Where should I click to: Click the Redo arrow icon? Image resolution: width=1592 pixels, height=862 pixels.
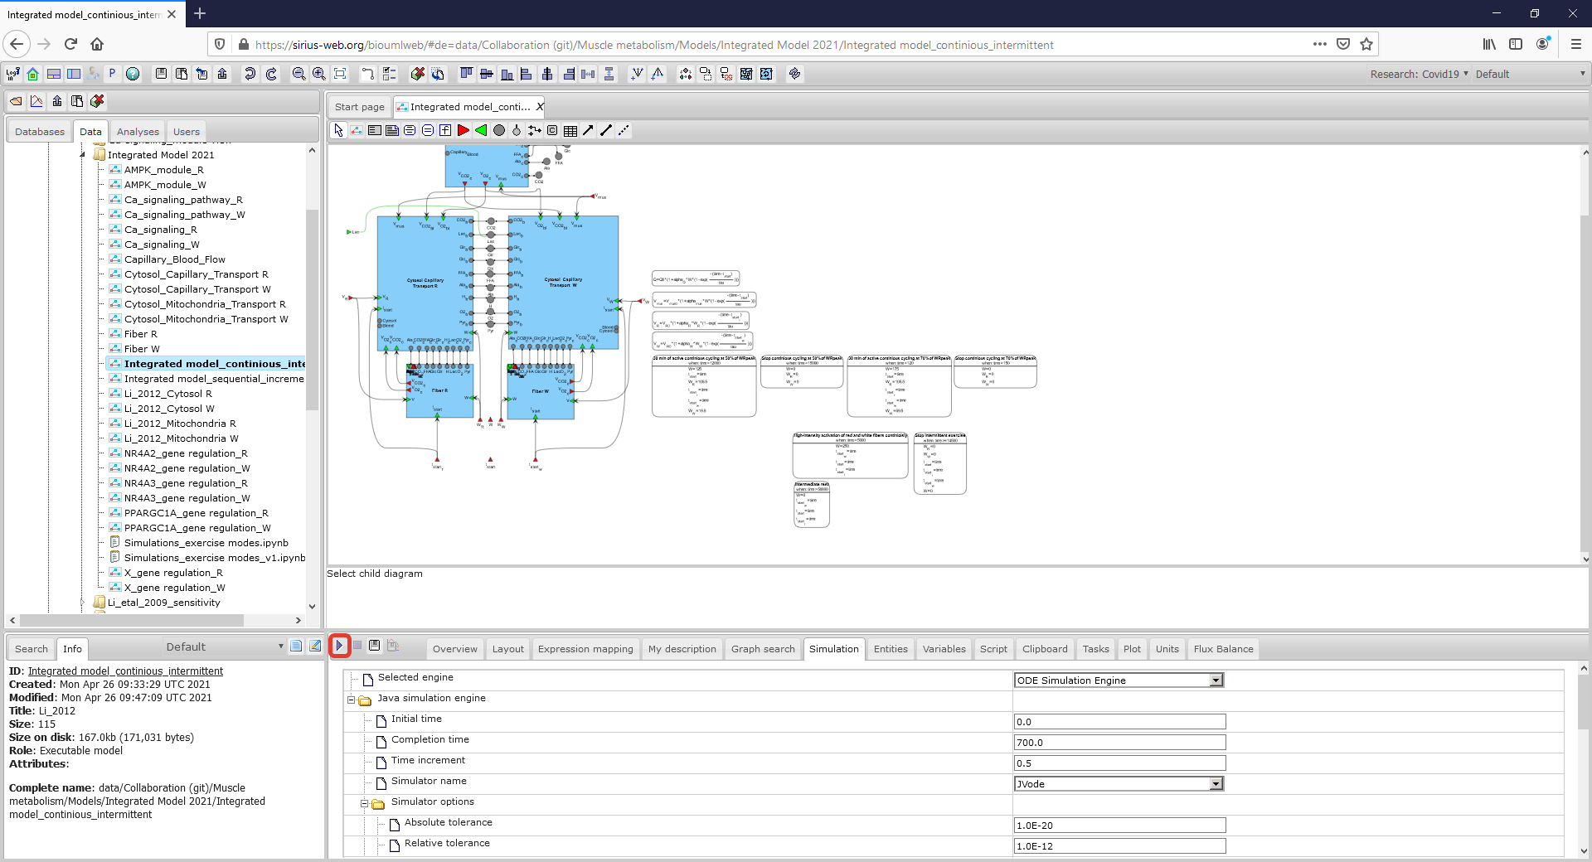pos(271,74)
